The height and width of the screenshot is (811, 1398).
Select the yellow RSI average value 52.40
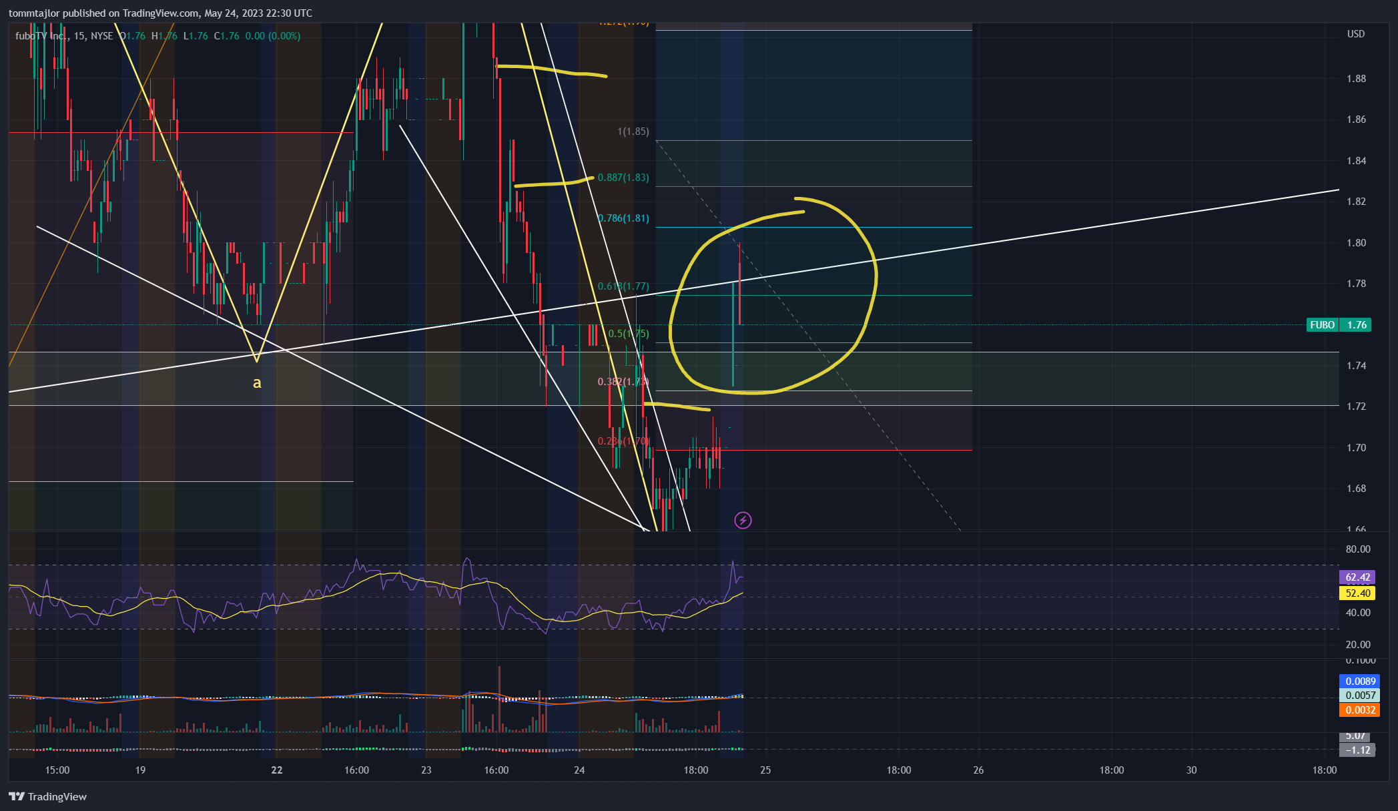pyautogui.click(x=1357, y=593)
